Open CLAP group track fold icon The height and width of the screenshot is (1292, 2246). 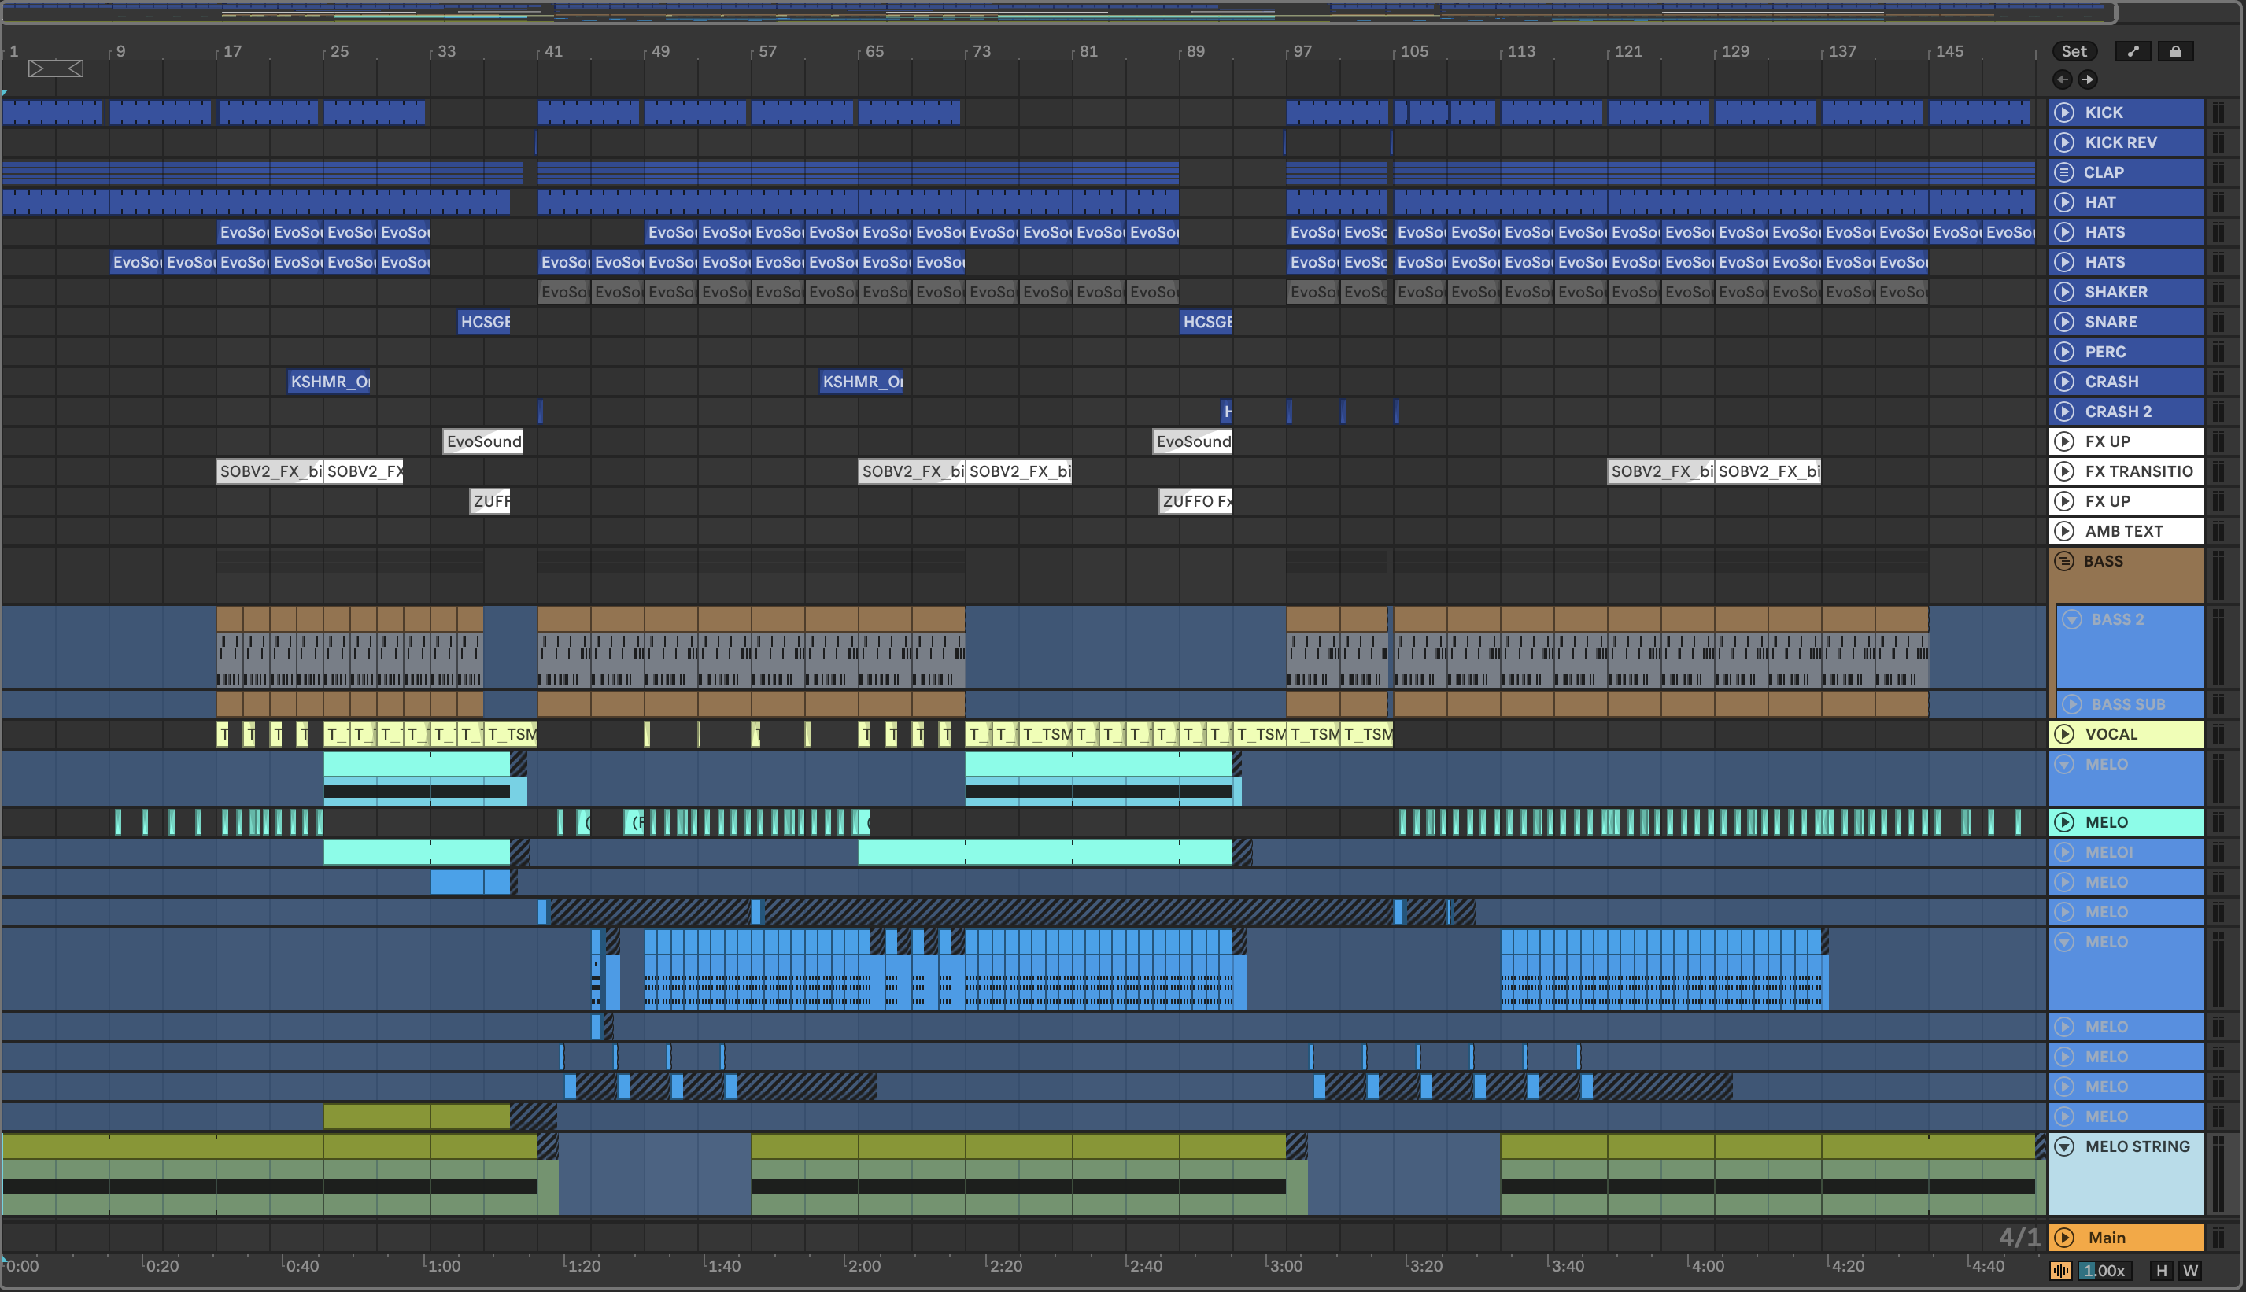[x=2064, y=172]
